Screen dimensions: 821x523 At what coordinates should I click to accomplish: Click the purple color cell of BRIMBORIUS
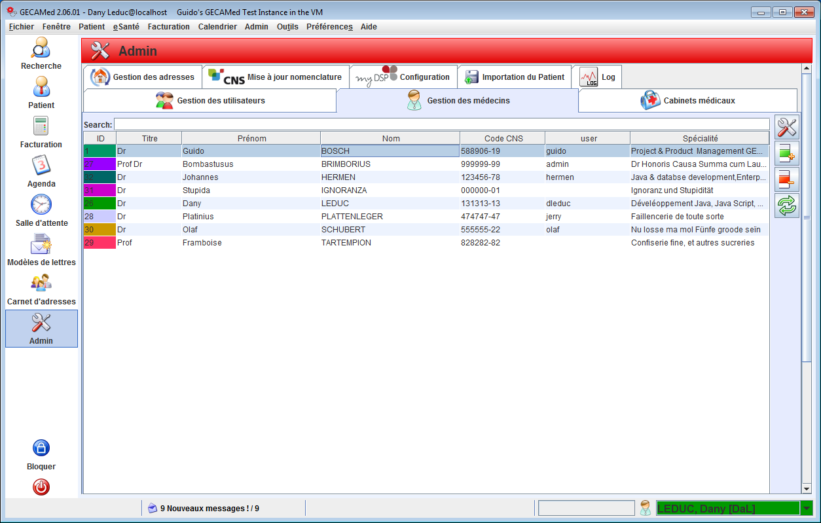(100, 164)
